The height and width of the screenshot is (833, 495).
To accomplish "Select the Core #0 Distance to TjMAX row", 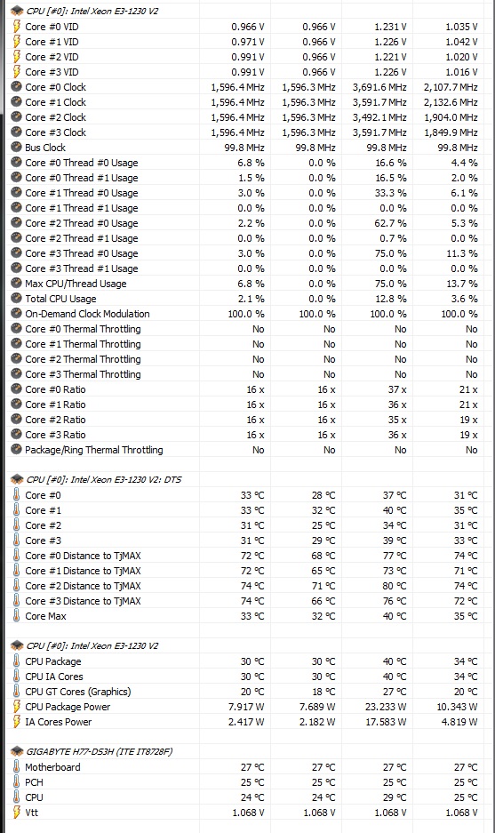I will (245, 556).
